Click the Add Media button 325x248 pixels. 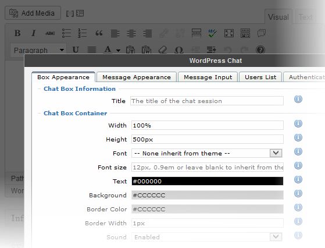click(x=33, y=13)
